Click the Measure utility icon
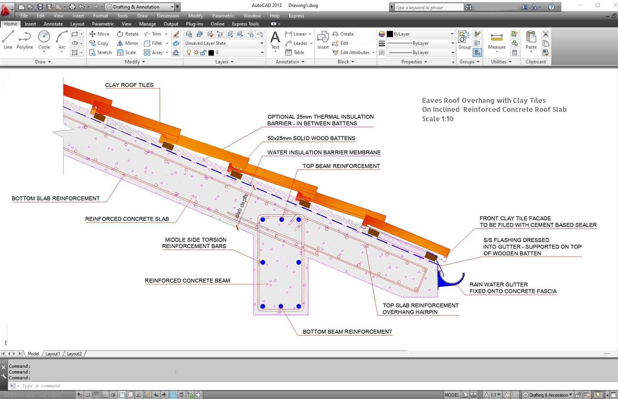 coord(496,39)
